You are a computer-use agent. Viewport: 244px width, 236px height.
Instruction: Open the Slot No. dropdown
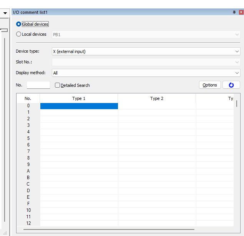pyautogui.click(x=146, y=62)
